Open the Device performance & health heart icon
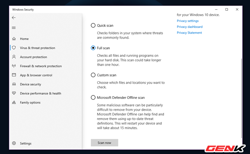This screenshot has width=250, height=154. click(14, 93)
